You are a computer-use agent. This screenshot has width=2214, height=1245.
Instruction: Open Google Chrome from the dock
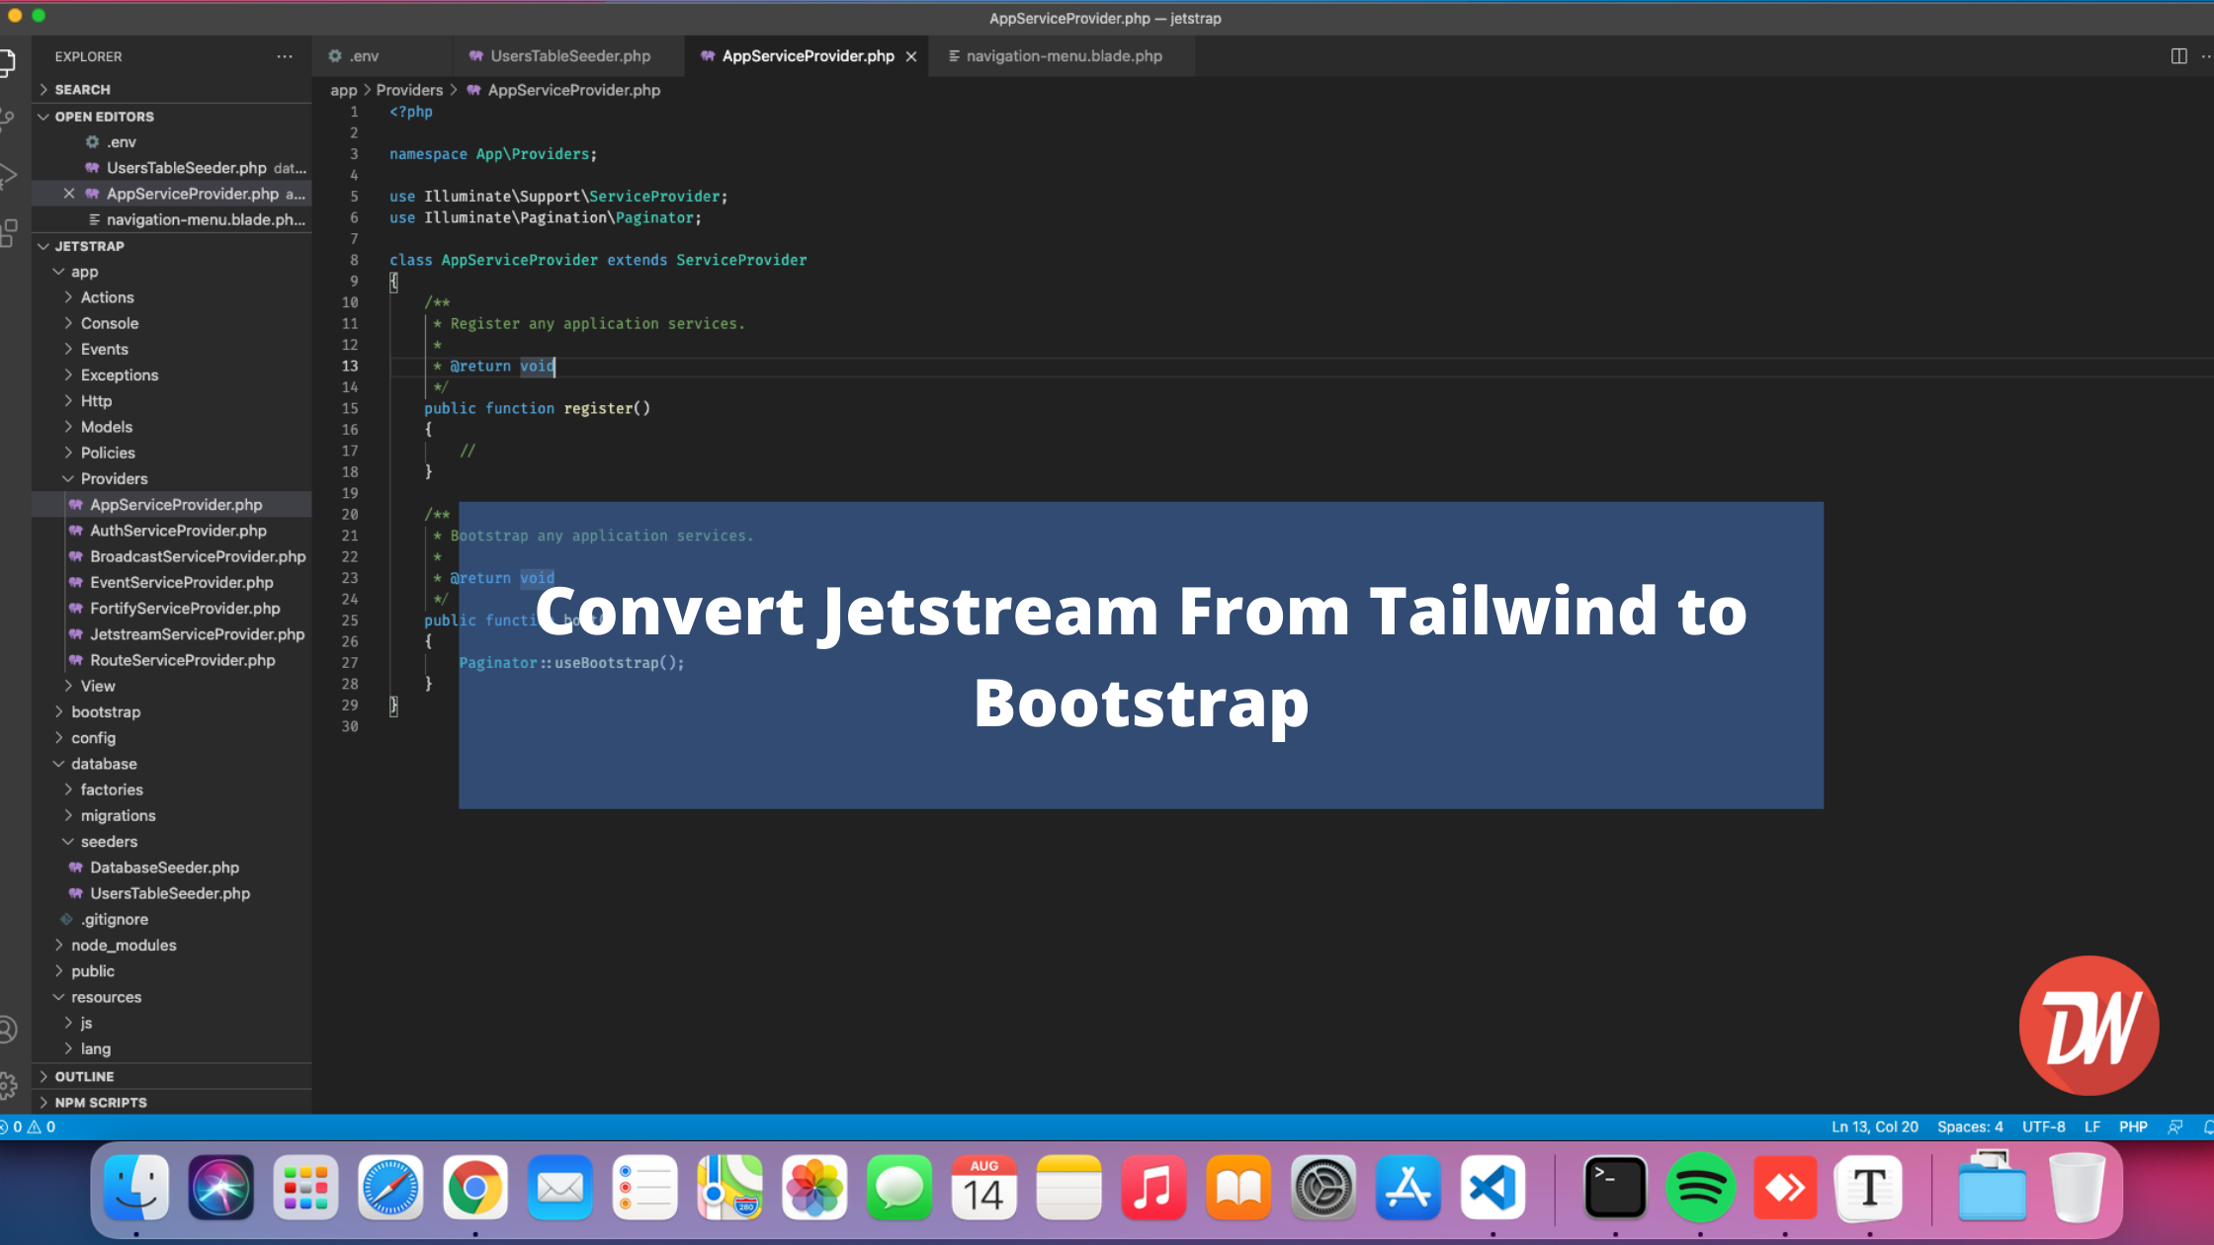(x=475, y=1187)
